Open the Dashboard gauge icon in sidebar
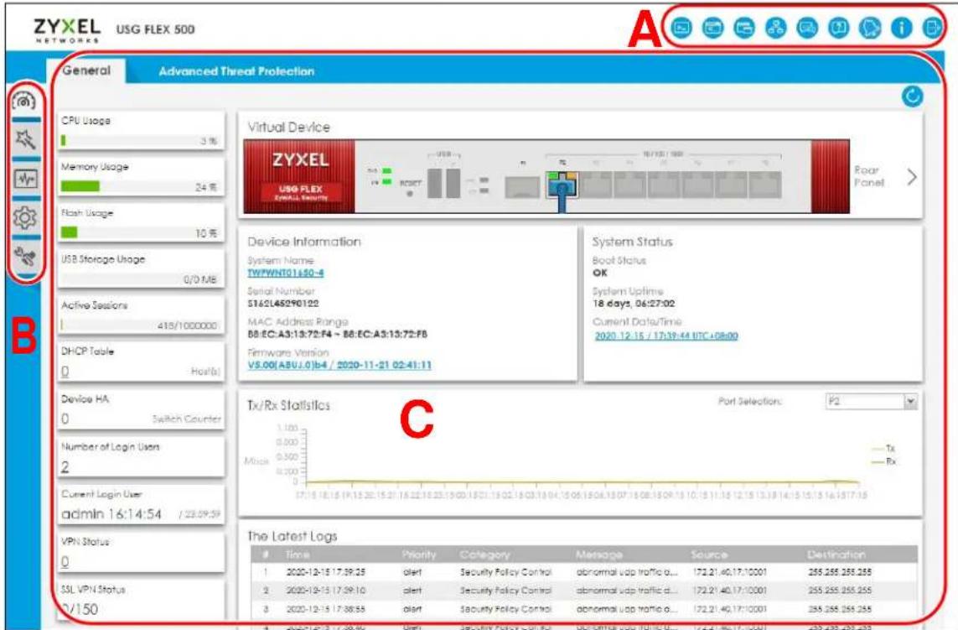Viewport: 958px width, 630px height. 24,101
